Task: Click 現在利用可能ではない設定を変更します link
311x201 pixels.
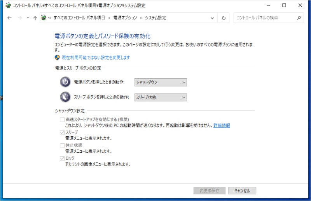Action: [96, 58]
